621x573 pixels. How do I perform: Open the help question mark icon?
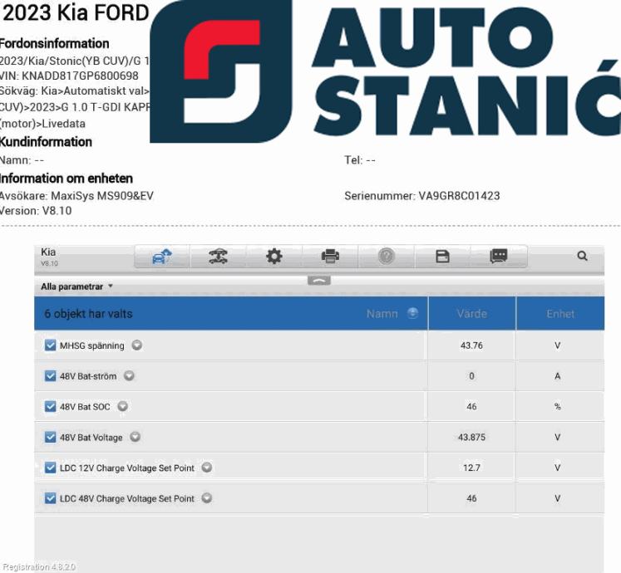click(387, 257)
